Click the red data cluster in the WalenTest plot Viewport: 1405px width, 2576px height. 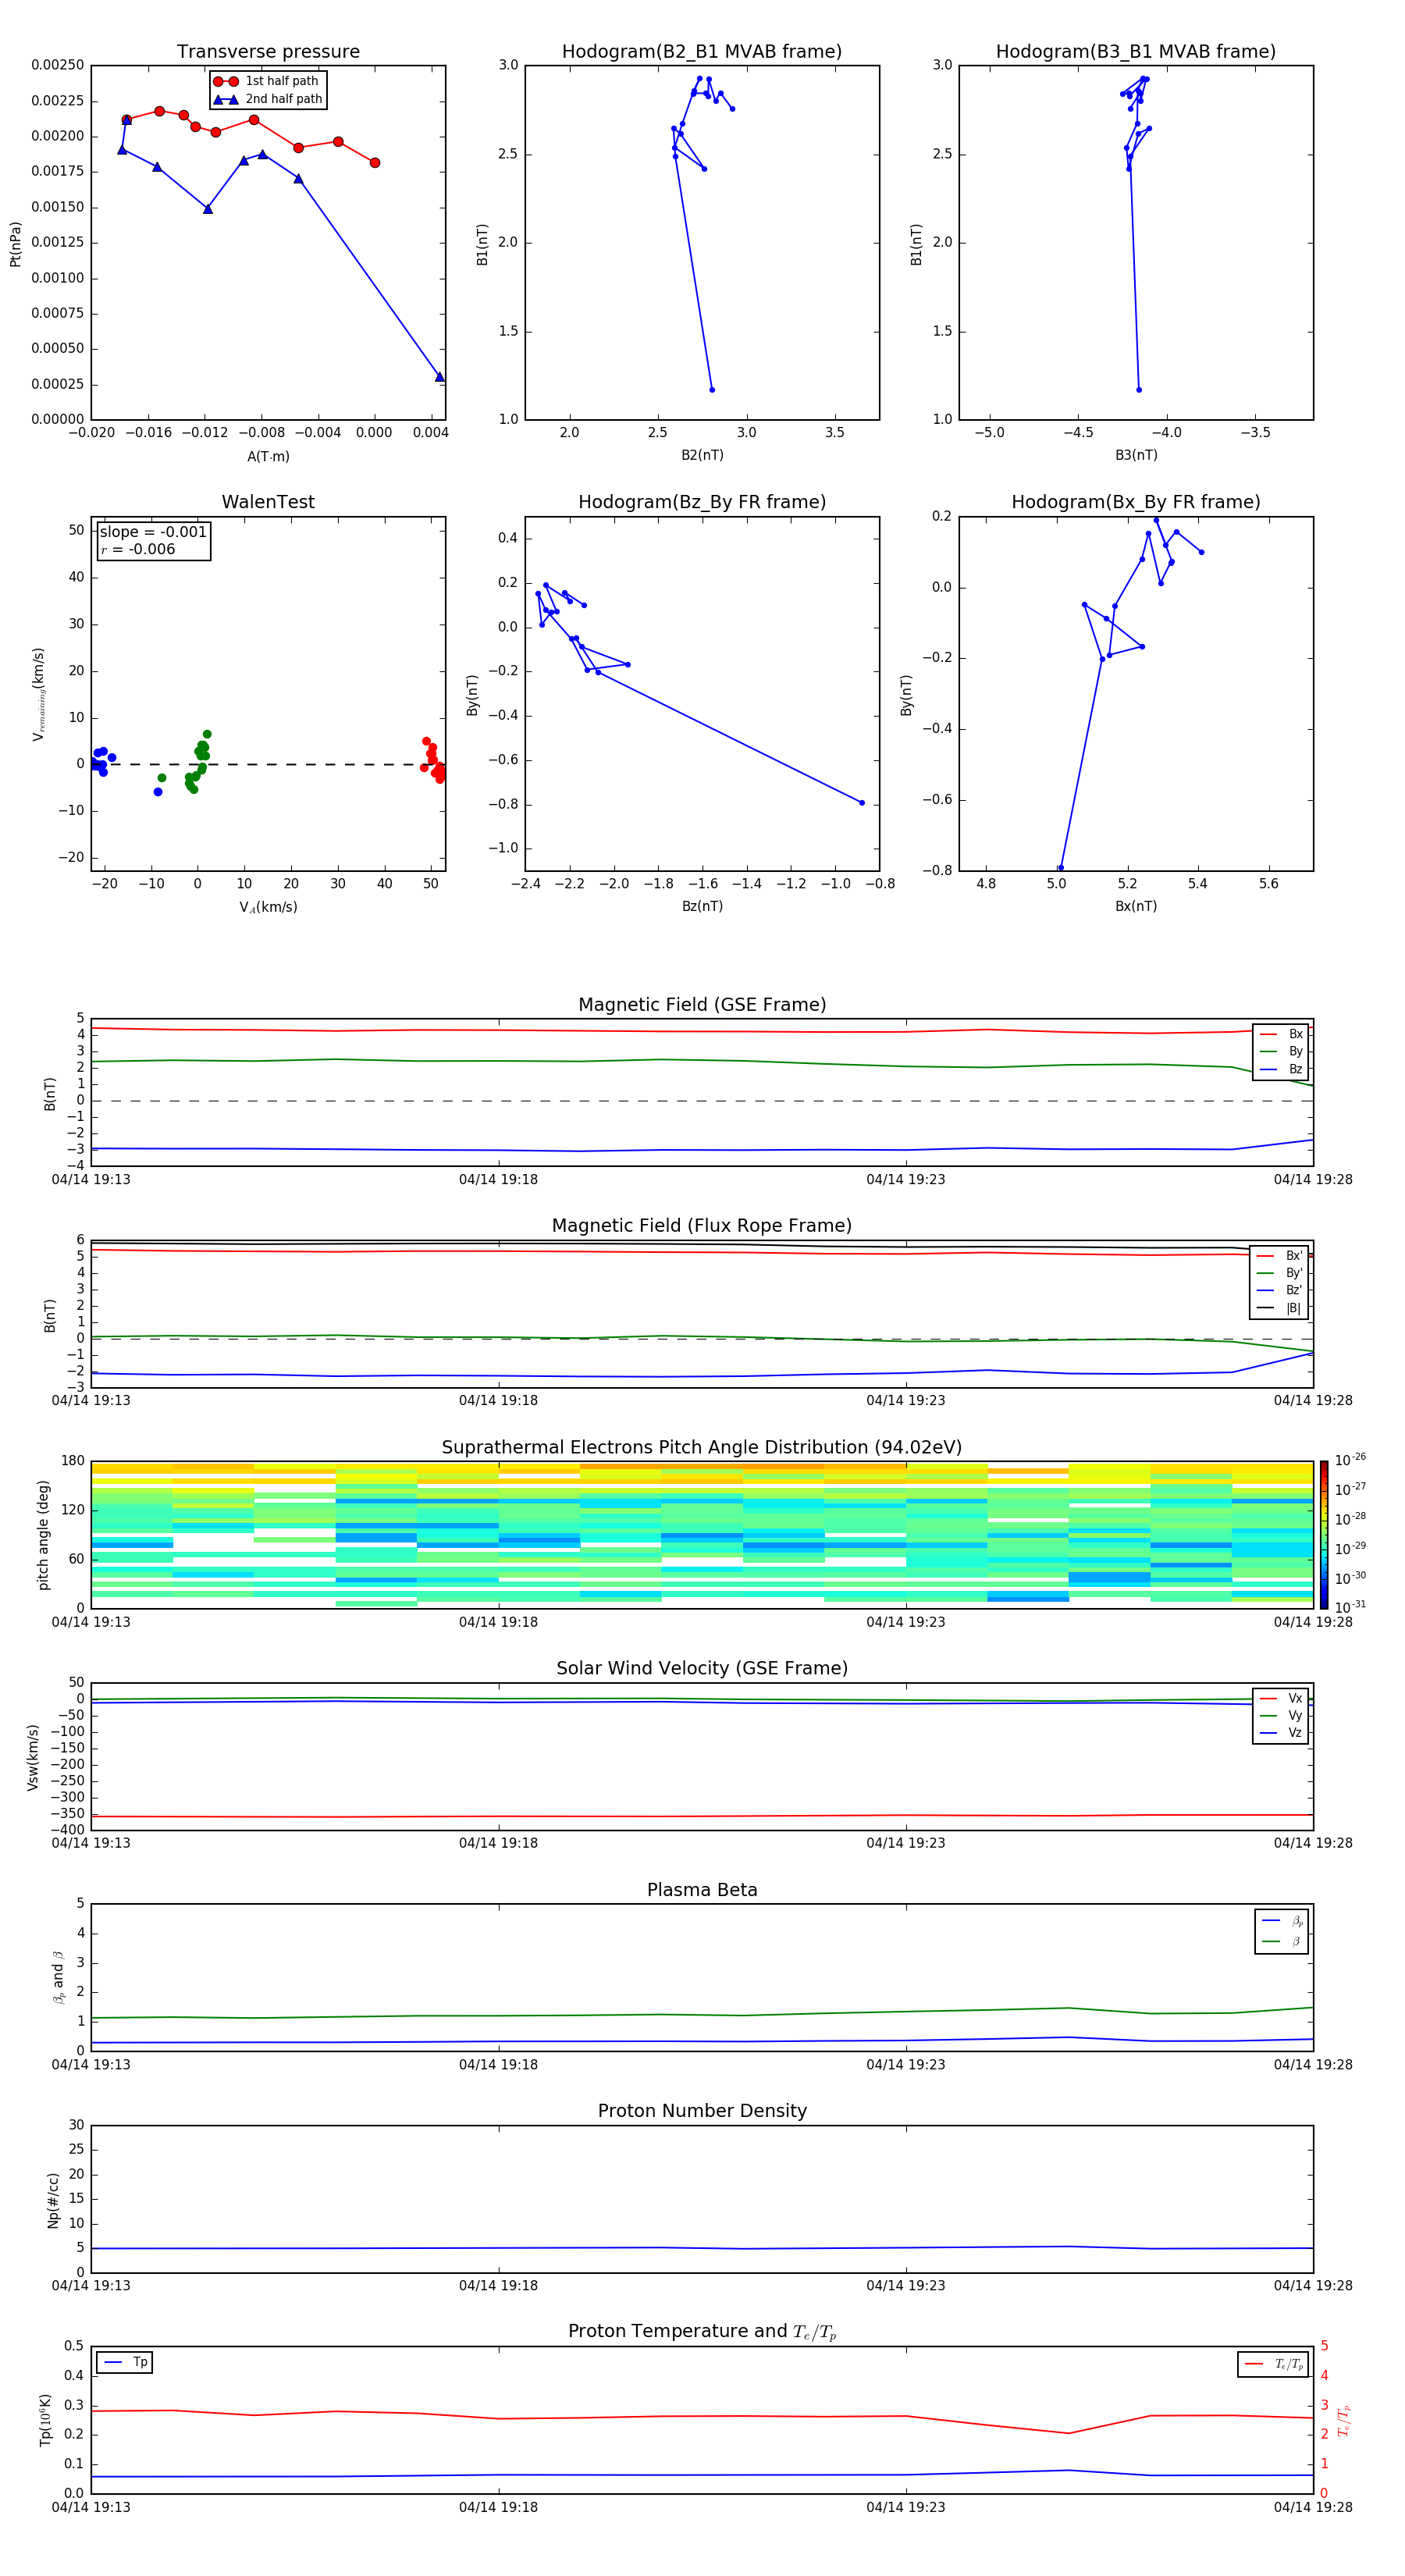[434, 760]
